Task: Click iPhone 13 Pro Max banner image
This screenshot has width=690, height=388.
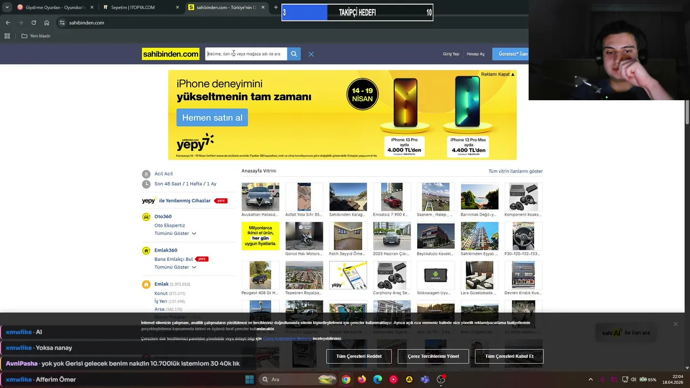Action: point(467,102)
